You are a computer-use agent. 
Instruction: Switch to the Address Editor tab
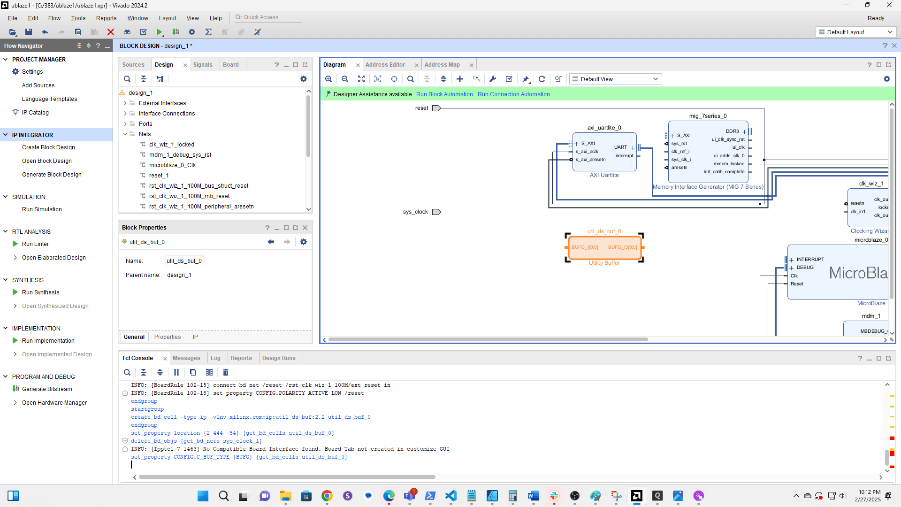385,64
